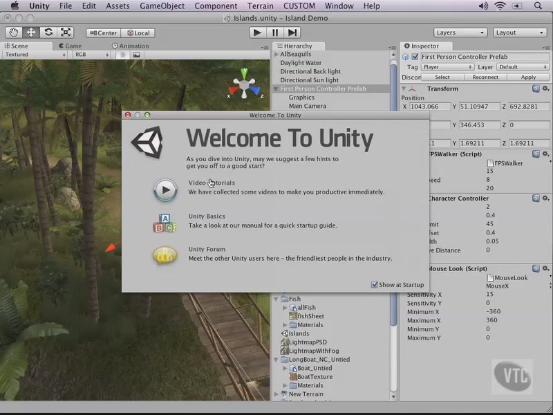This screenshot has height=415, width=553.
Task: Open the Layers dropdown
Action: [x=461, y=33]
